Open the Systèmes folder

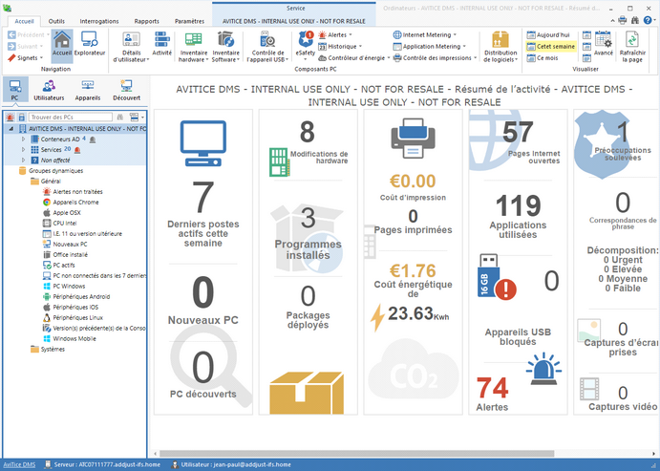pyautogui.click(x=48, y=350)
